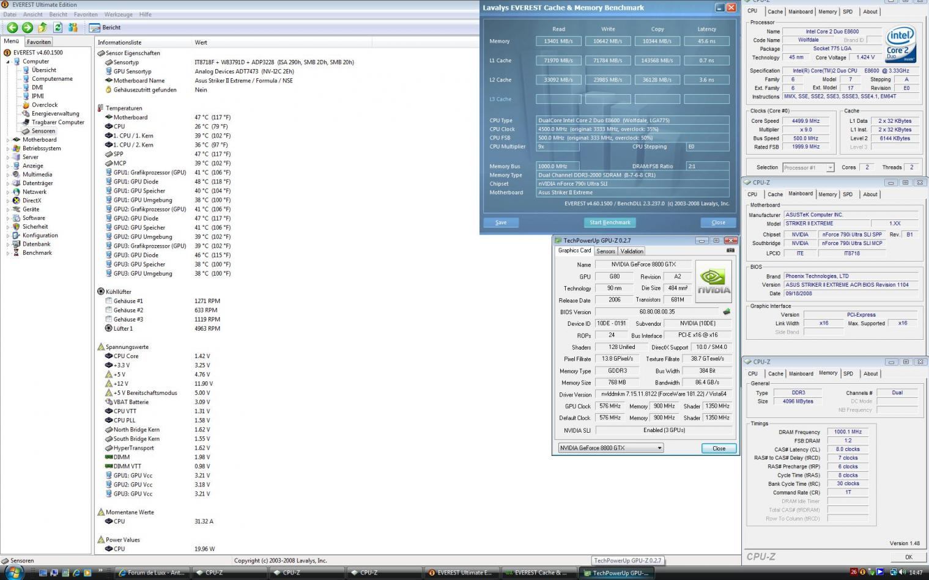
Task: Click the Datenträger tree icon
Action: coord(17,183)
